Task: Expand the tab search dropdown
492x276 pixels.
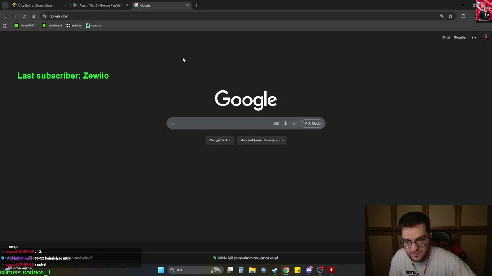Action: (5, 5)
